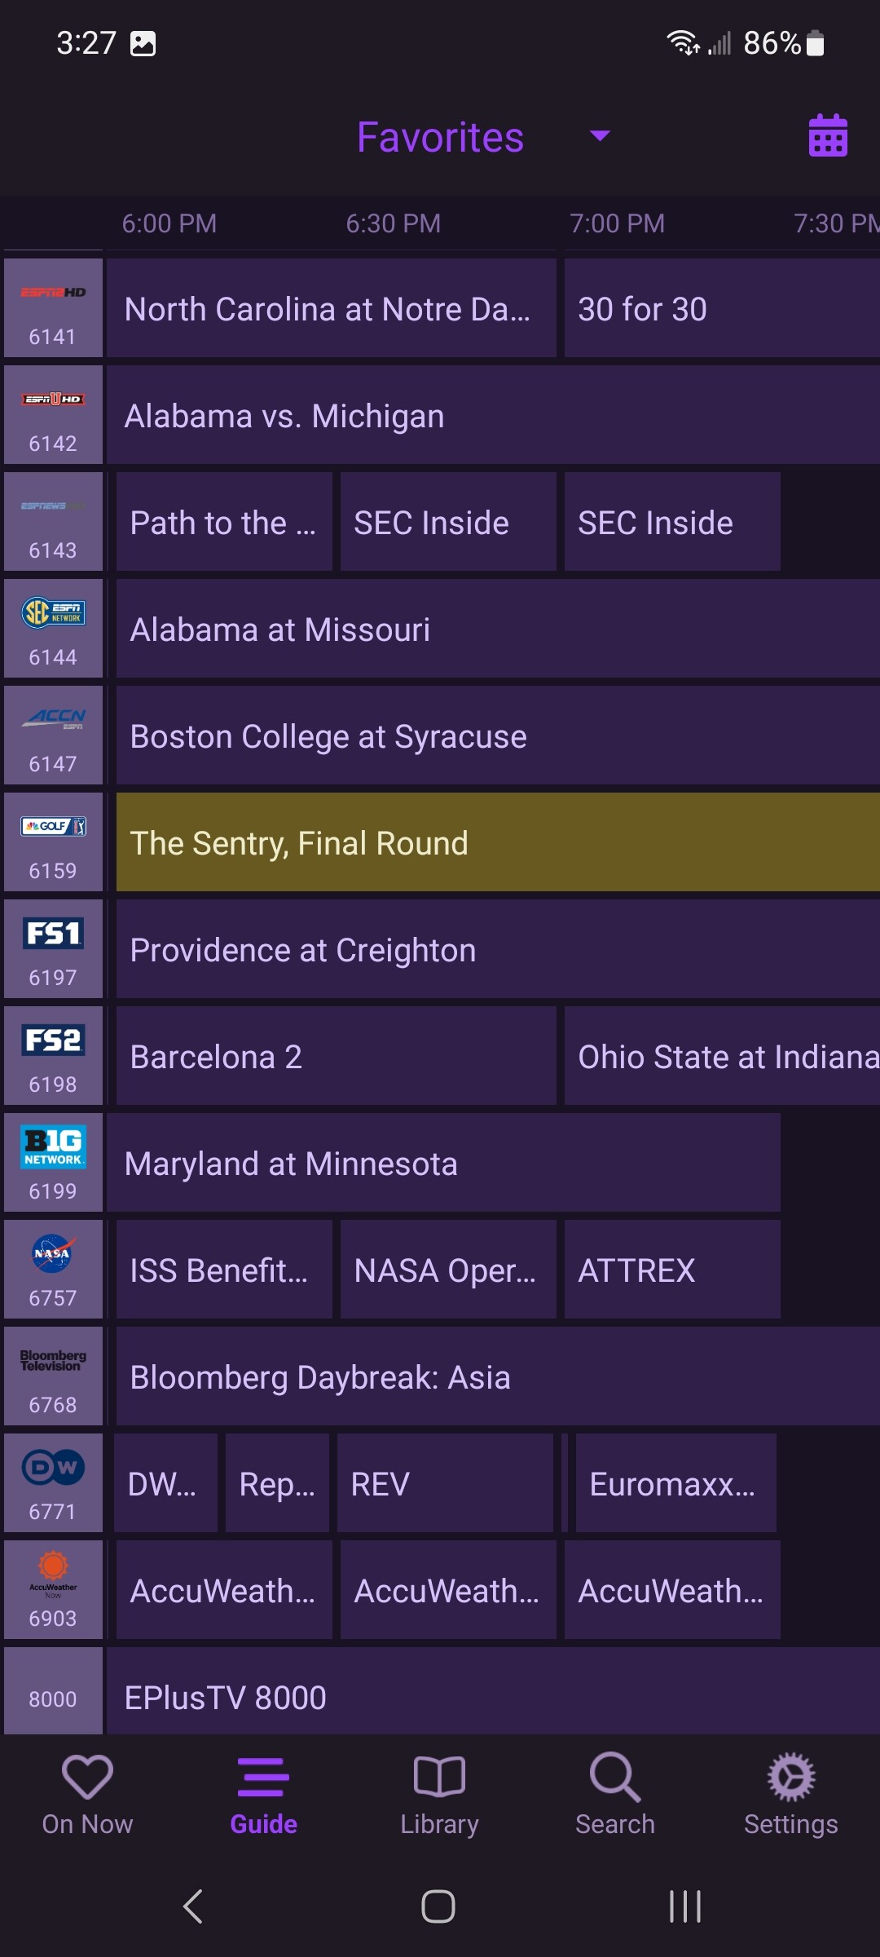Tap the 7:00 PM timeline marker

click(617, 223)
